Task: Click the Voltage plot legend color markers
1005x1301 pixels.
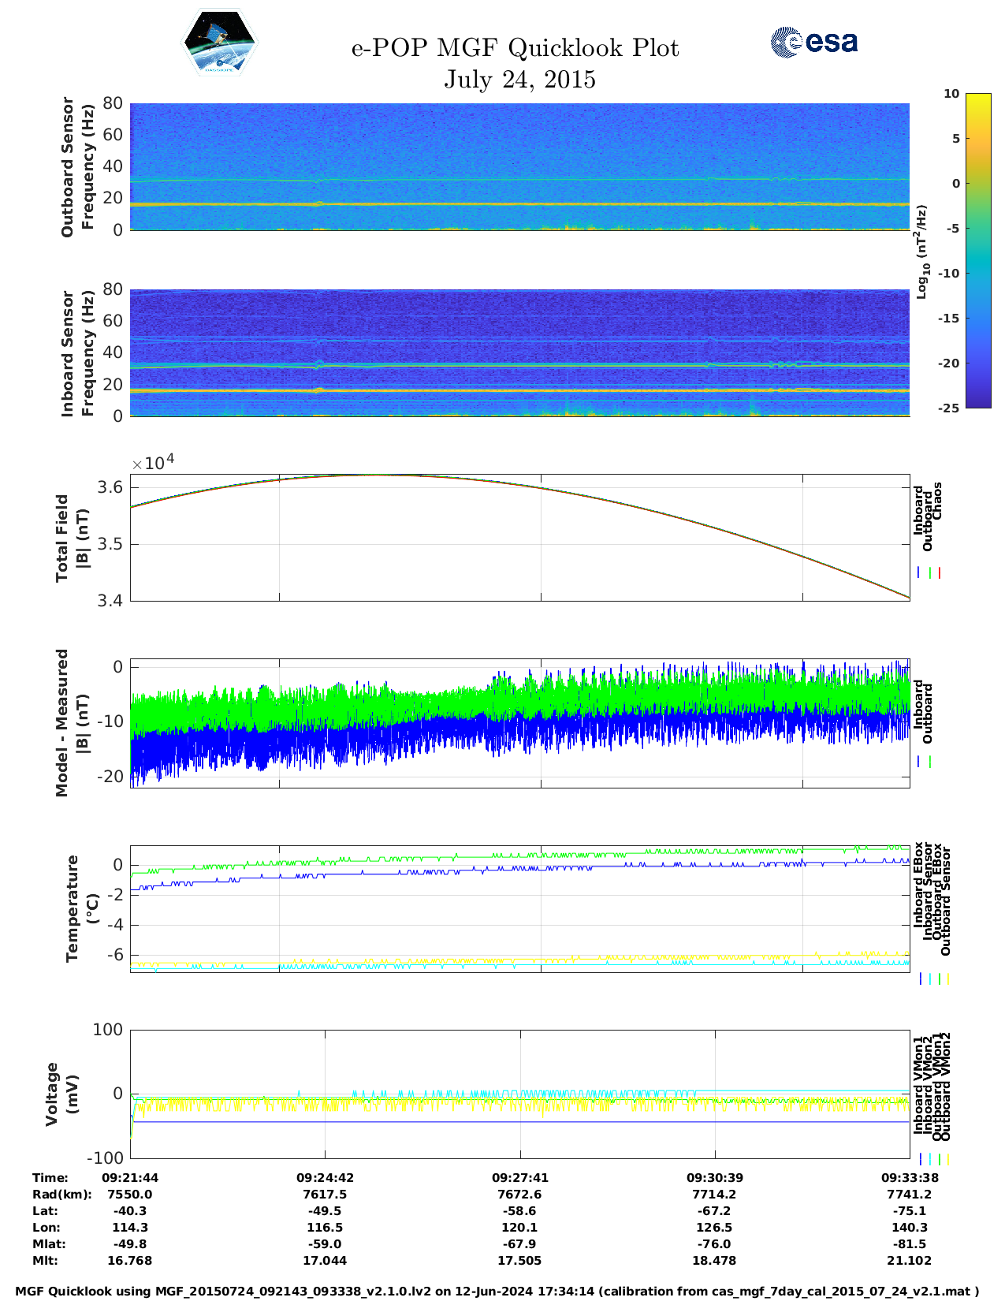Action: 934,1159
